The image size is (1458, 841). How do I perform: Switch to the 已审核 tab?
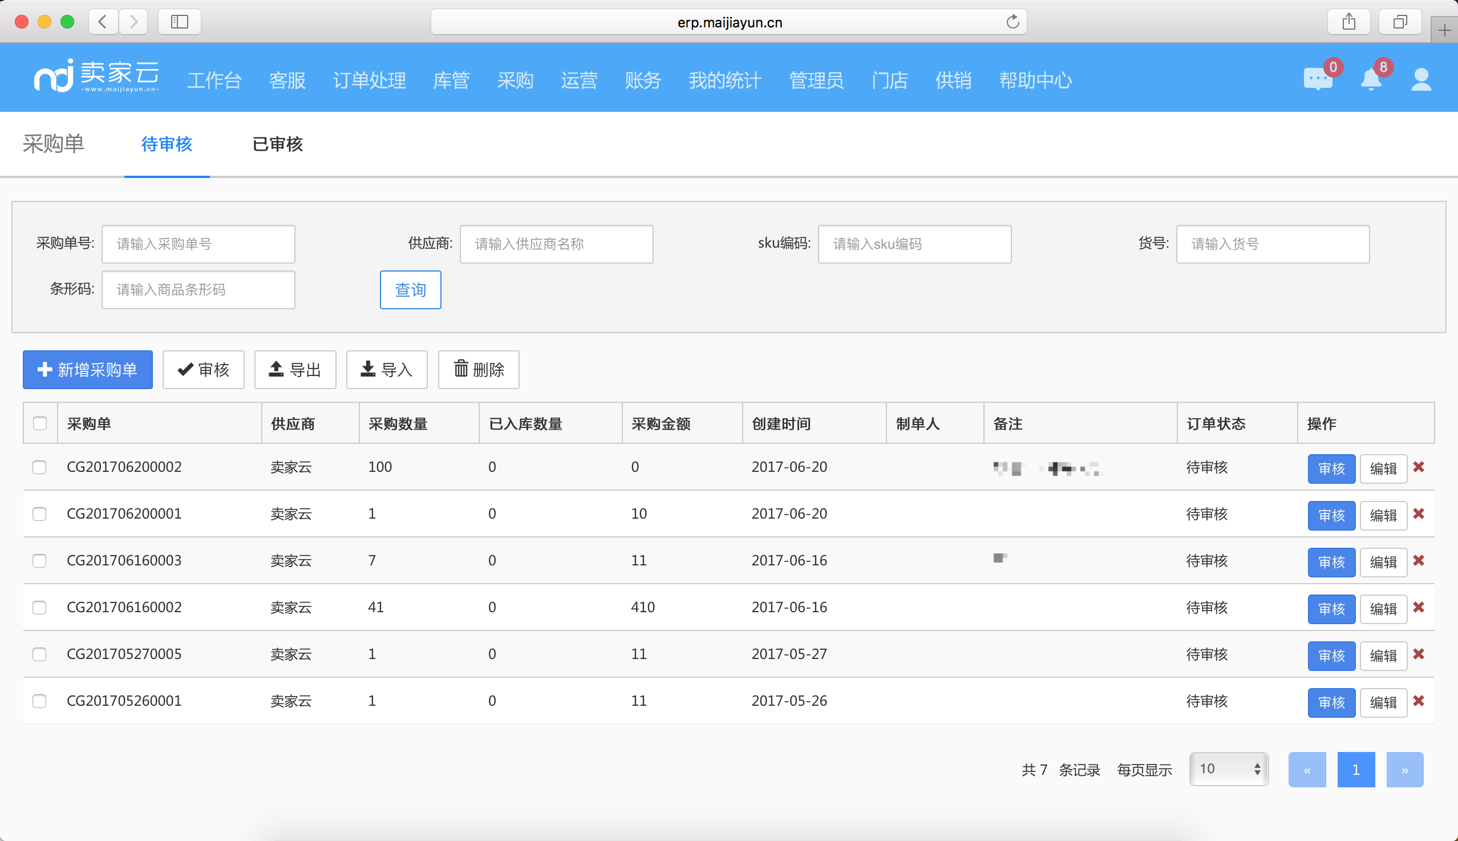point(278,144)
